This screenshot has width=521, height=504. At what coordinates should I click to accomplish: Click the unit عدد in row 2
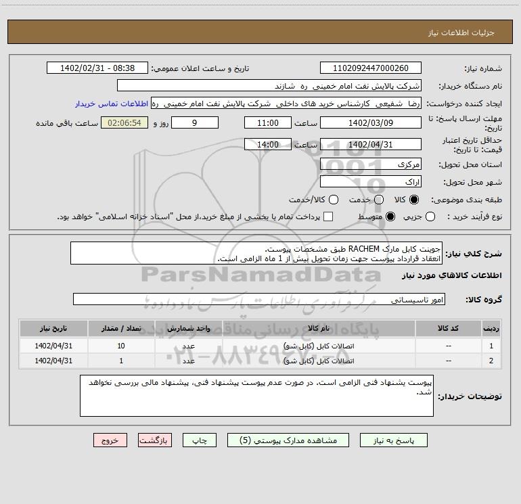pos(188,361)
